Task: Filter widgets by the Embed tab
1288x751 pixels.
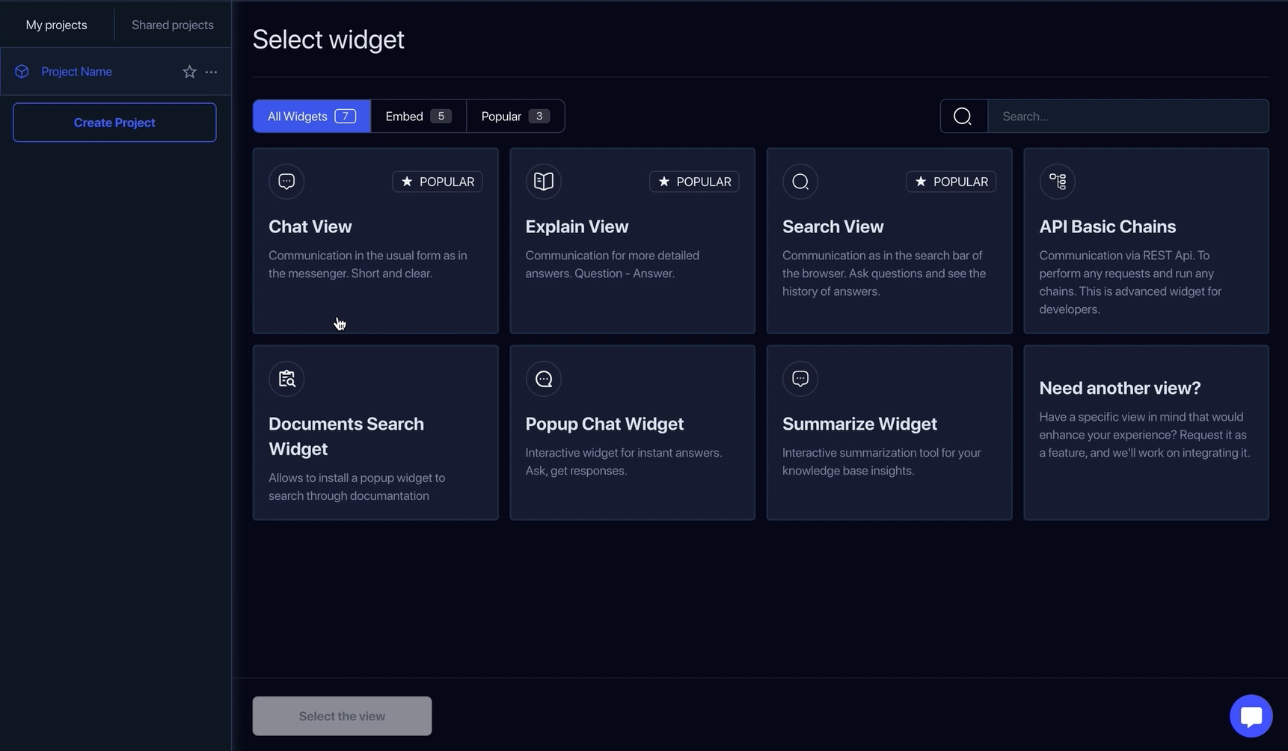Action: point(418,117)
